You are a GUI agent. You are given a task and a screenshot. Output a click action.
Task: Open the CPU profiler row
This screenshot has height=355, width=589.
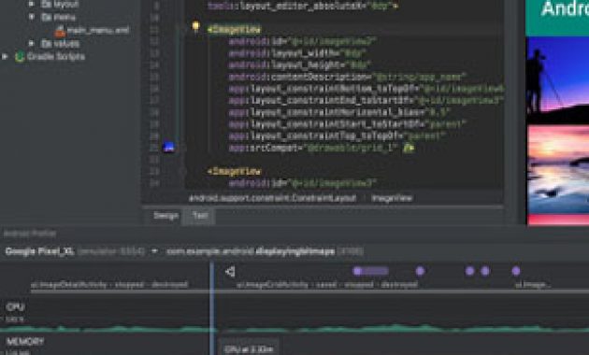[15, 307]
